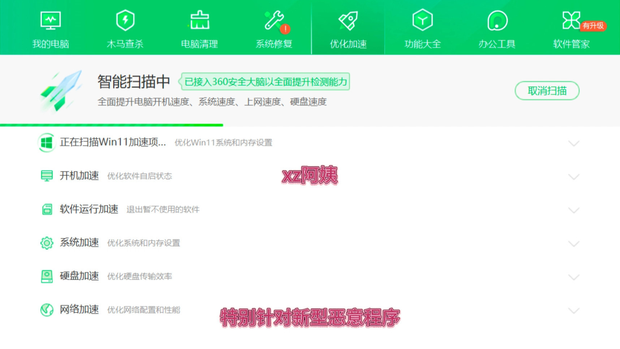This screenshot has height=349, width=620.
Task: Switch to the 功能大全 tab label
Action: pyautogui.click(x=423, y=44)
